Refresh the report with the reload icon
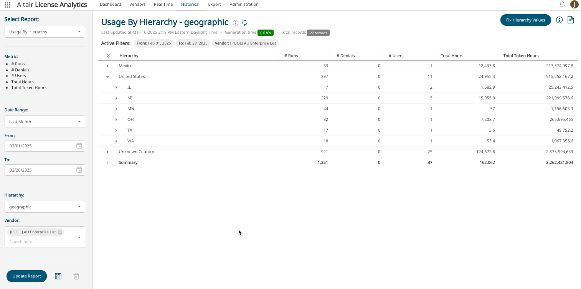This screenshot has height=289, width=581. (x=245, y=23)
